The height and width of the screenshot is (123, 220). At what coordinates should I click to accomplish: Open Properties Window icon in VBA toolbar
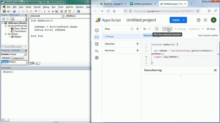(x=66, y=11)
